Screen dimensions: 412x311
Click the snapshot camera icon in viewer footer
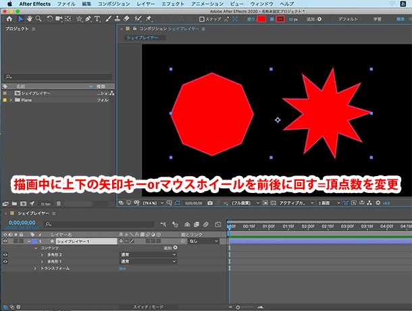coord(210,203)
